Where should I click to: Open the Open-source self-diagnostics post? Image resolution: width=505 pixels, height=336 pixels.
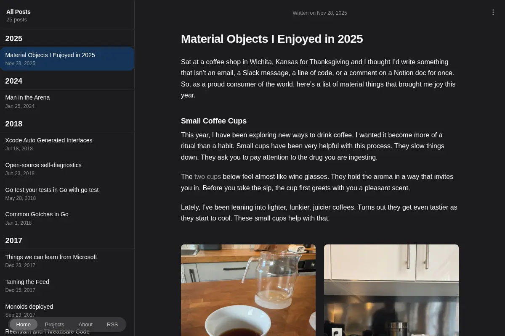pyautogui.click(x=67, y=169)
